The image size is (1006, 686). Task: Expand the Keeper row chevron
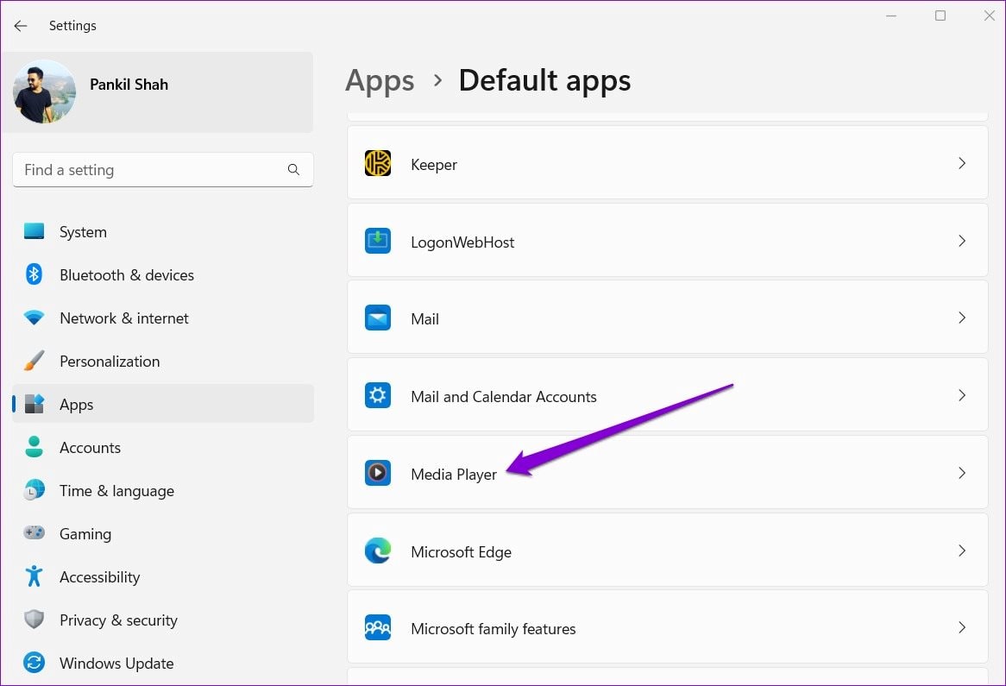[x=962, y=163]
